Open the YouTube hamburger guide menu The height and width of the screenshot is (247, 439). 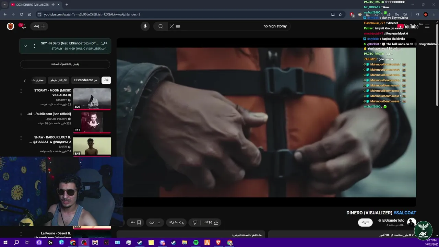[427, 26]
